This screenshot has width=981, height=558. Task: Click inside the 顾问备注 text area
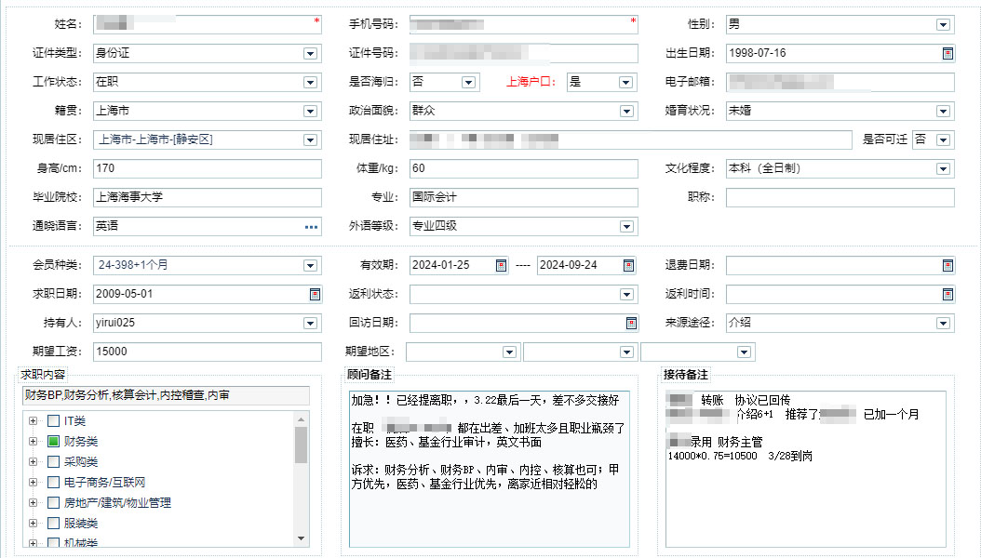490,470
